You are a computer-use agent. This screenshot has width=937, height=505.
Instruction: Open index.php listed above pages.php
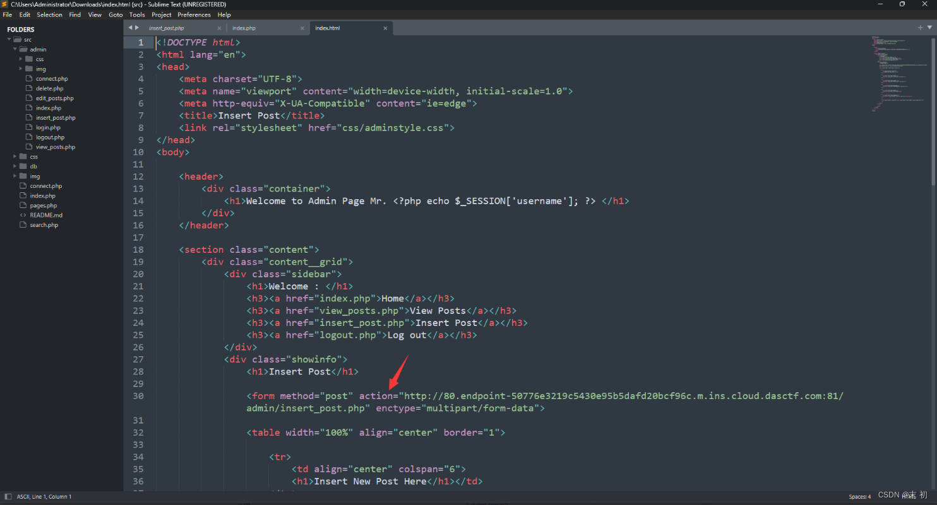point(42,195)
